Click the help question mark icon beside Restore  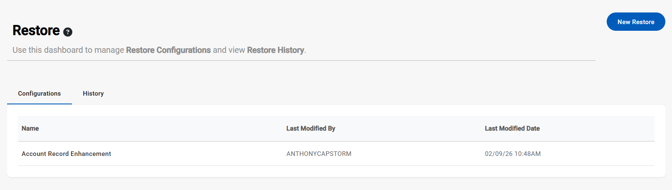[x=68, y=32]
